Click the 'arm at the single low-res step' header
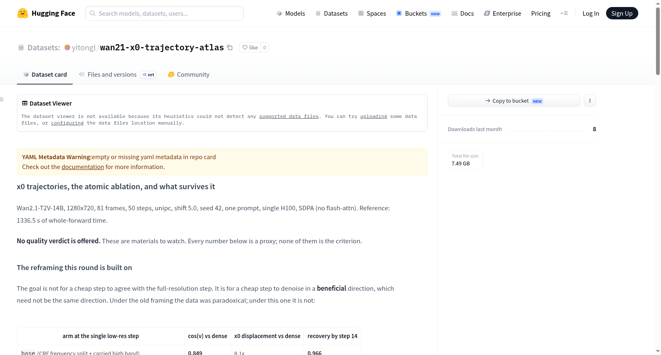Viewport: 661px width, 355px height. [101, 336]
